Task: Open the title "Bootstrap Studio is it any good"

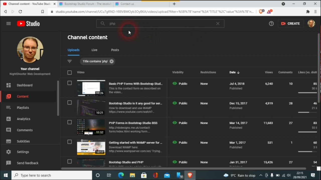Action: coord(135,103)
